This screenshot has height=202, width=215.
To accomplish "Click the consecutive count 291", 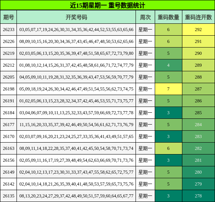I will 198,41.
